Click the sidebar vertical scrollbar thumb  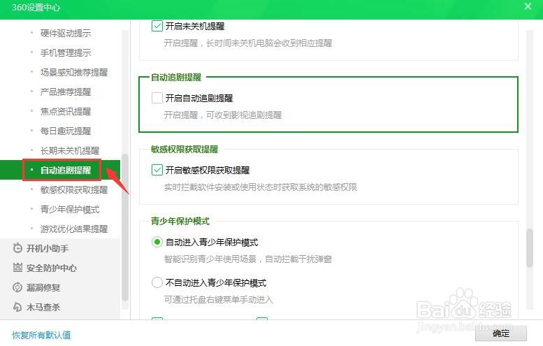pyautogui.click(x=125, y=228)
